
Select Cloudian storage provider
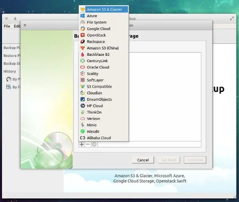(104, 93)
